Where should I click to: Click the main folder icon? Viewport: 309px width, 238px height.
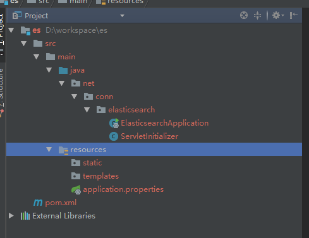[51, 57]
